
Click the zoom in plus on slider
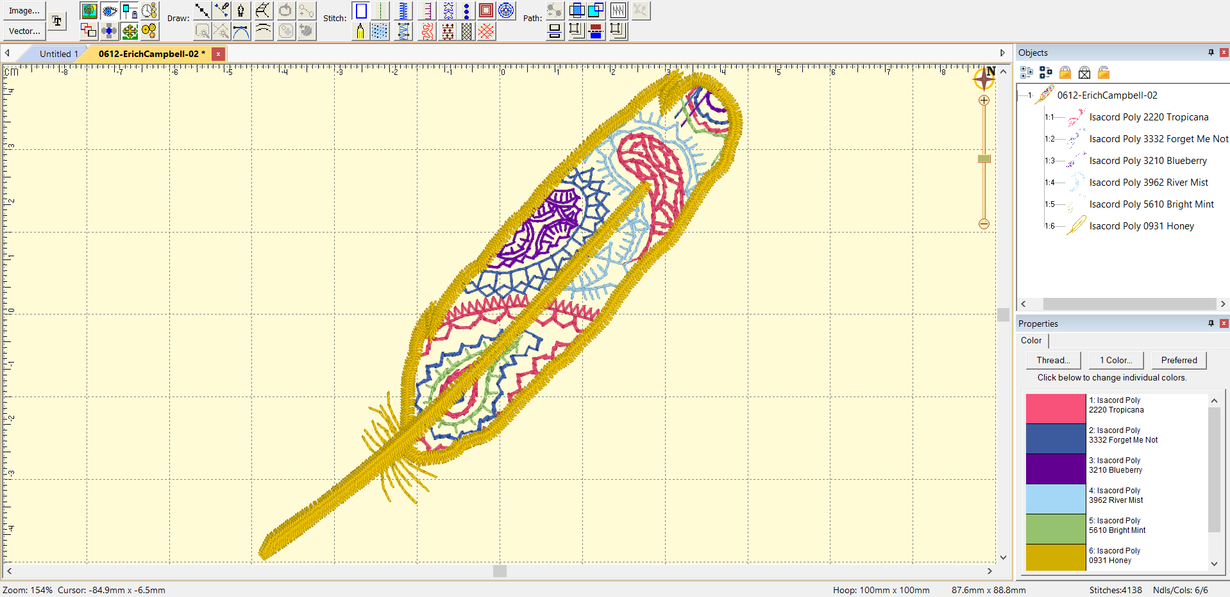(x=984, y=101)
